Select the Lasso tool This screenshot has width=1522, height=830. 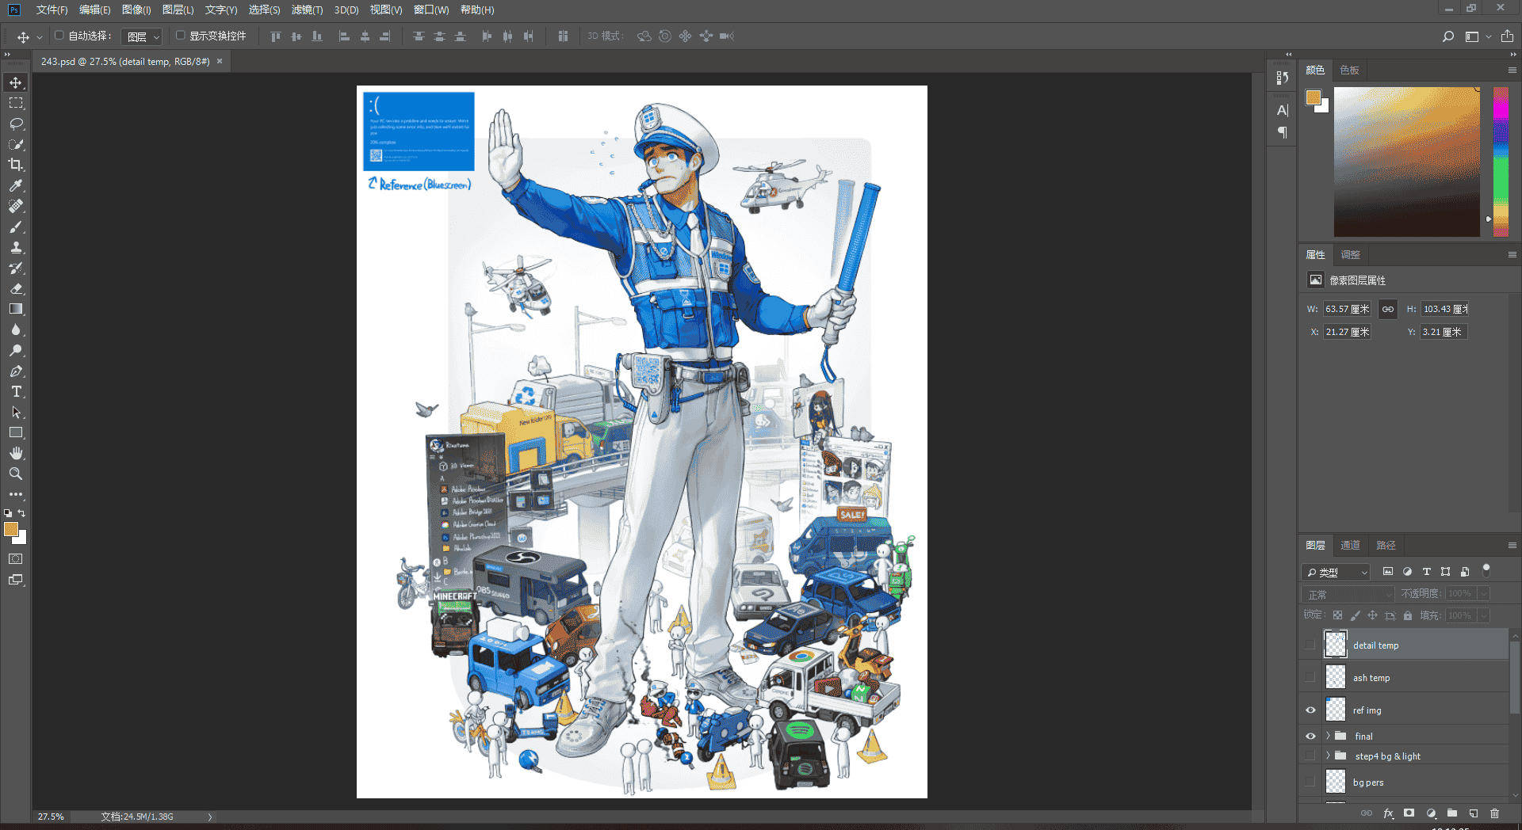click(16, 124)
